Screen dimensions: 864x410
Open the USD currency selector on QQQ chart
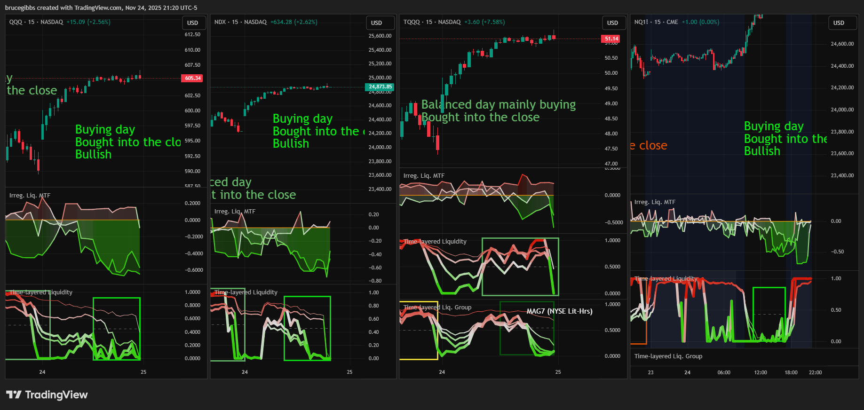[x=193, y=23]
